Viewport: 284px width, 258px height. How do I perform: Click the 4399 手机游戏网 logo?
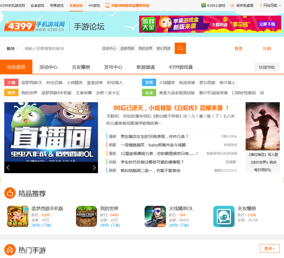pos(34,26)
